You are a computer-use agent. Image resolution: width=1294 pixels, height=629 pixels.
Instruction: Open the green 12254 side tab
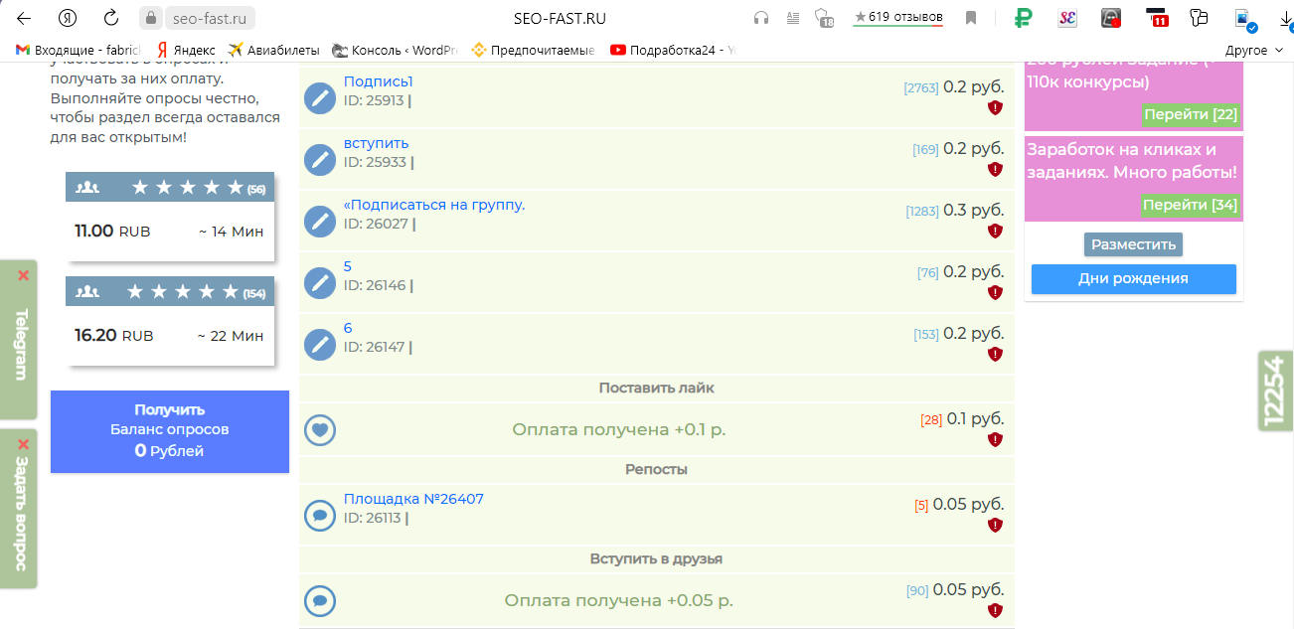tap(1276, 391)
